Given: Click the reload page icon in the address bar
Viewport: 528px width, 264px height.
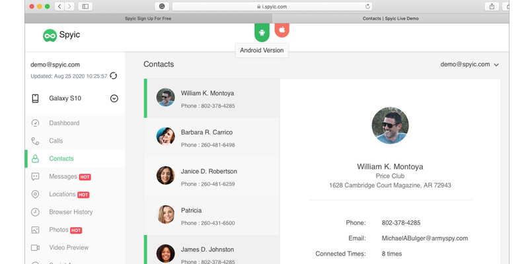Looking at the screenshot, I should [367, 7].
